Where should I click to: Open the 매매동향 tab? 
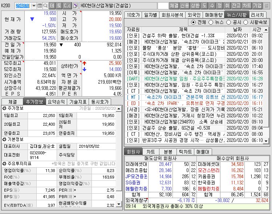pyautogui.click(x=214, y=15)
